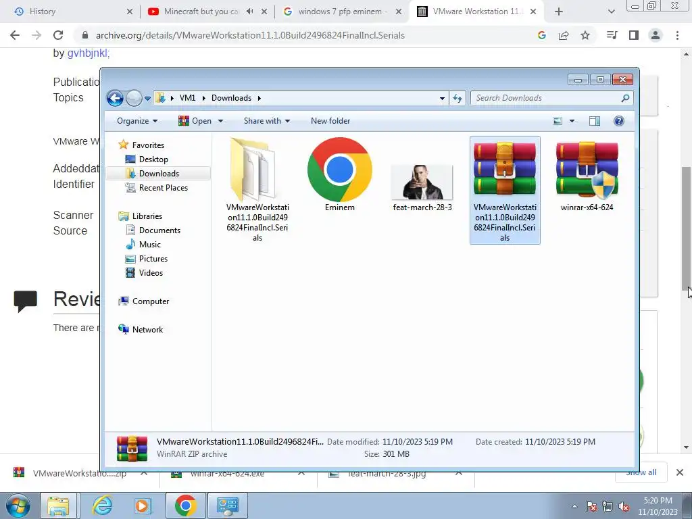Expand the Open button dropdown arrow
692x519 pixels.
click(x=221, y=121)
